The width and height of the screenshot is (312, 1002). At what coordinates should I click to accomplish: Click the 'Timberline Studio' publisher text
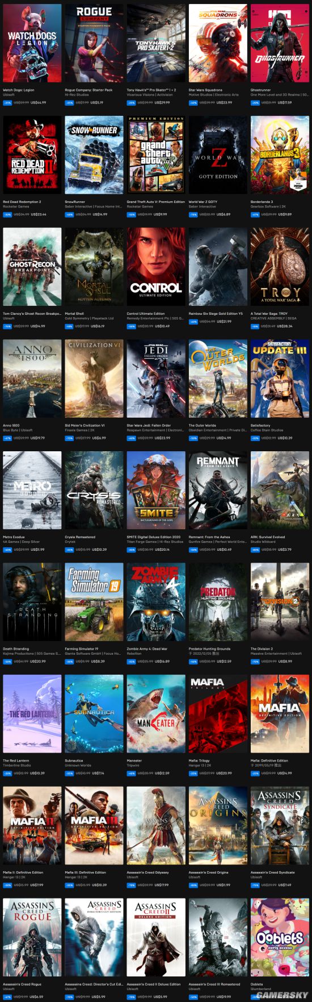pos(17,765)
